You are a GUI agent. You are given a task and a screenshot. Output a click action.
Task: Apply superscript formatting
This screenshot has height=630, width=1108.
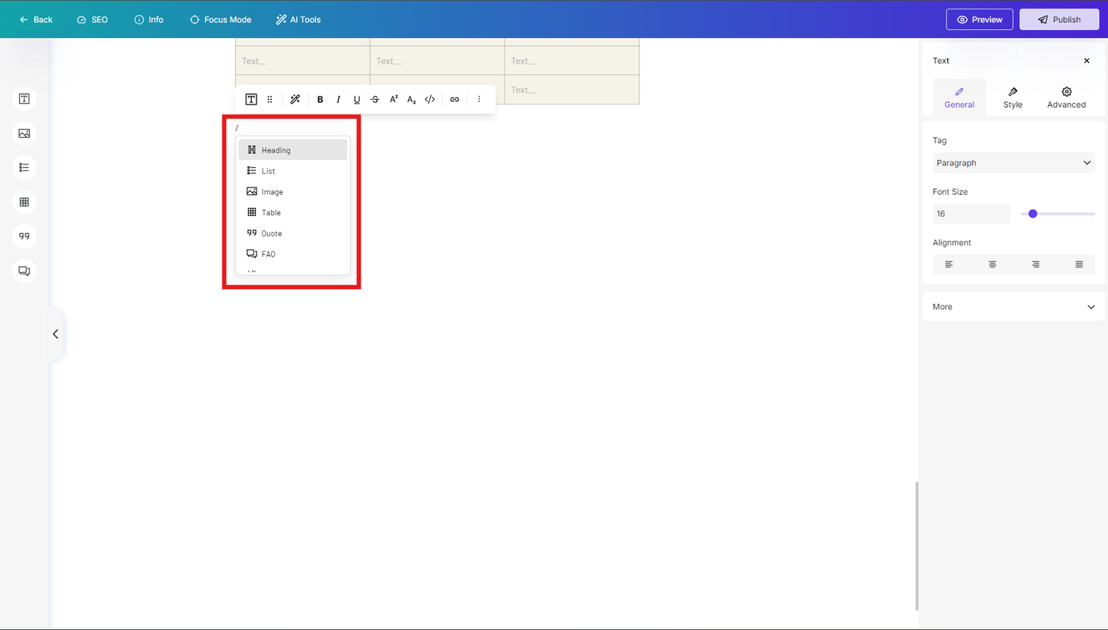(393, 100)
